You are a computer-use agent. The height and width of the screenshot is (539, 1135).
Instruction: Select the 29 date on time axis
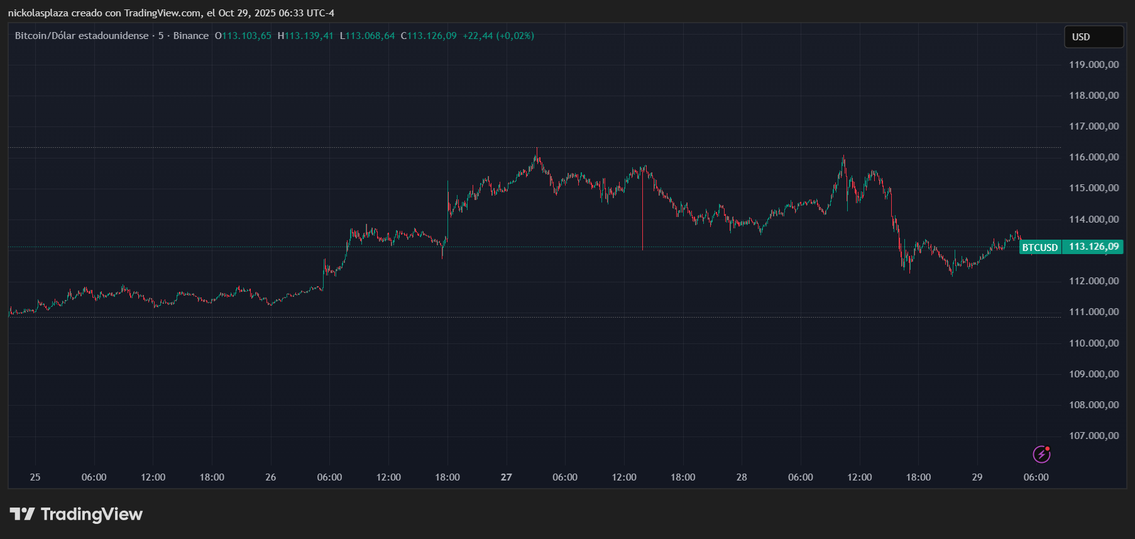[977, 477]
